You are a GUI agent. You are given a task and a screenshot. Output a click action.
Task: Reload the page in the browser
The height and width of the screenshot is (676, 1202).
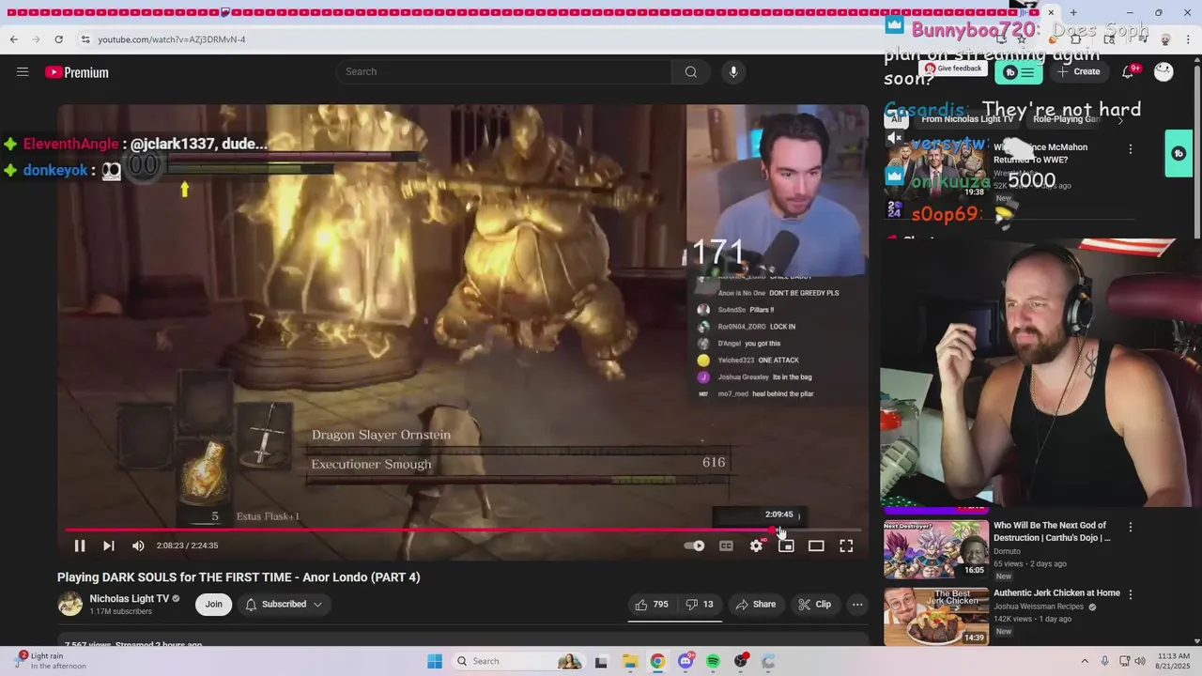tap(58, 39)
